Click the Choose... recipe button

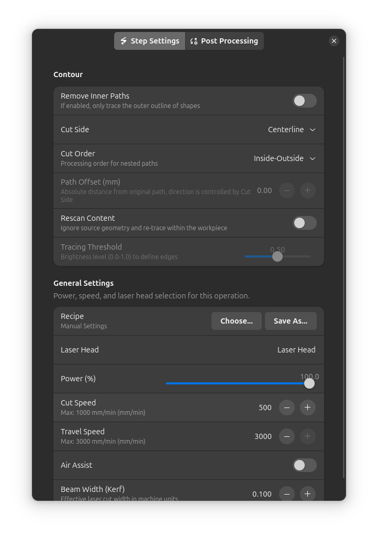tap(236, 320)
